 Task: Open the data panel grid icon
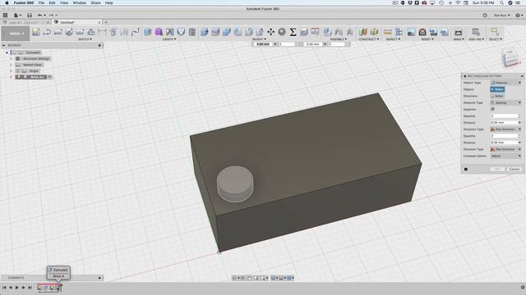pyautogui.click(x=6, y=15)
